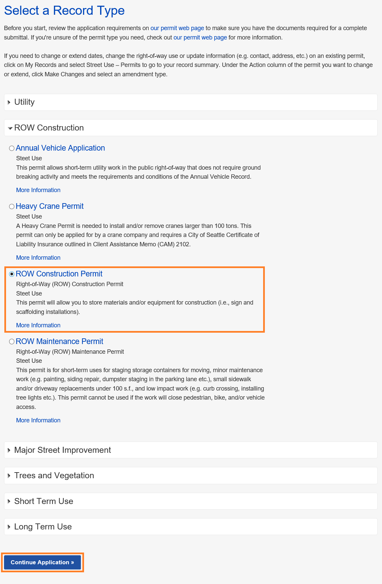Screen dimensions: 382x584
Task: Open second 'our permit web page' link
Action: pos(200,37)
